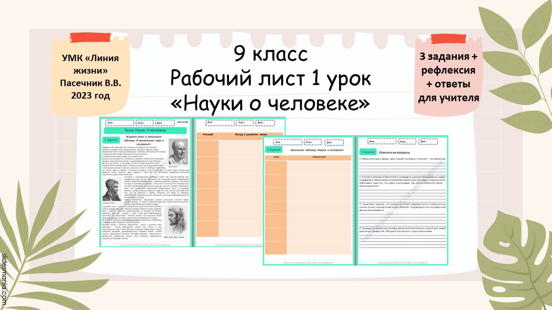Click the 'Ученый' table column header

[208, 135]
